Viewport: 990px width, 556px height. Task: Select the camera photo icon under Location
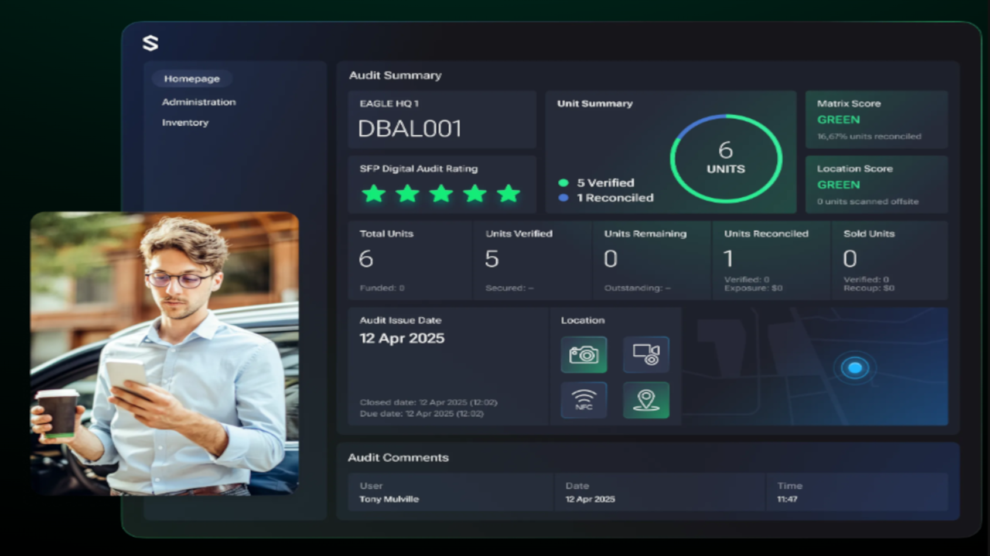coord(583,355)
